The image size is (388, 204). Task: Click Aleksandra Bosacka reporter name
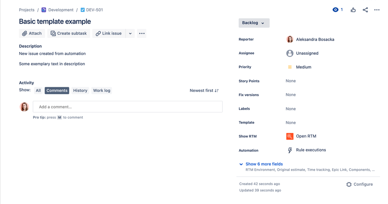315,39
